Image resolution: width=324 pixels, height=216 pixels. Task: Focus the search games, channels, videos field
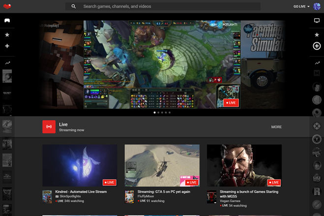[163, 6]
